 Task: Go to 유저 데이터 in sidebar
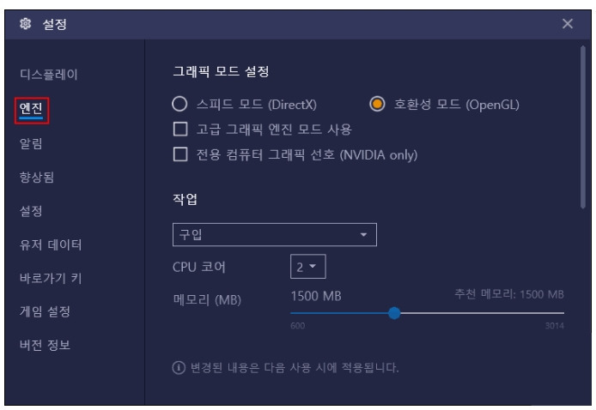click(x=51, y=244)
